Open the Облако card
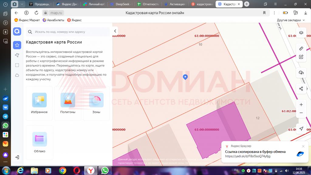Image resolution: width=311 pixels, height=175 pixels. tap(39, 142)
